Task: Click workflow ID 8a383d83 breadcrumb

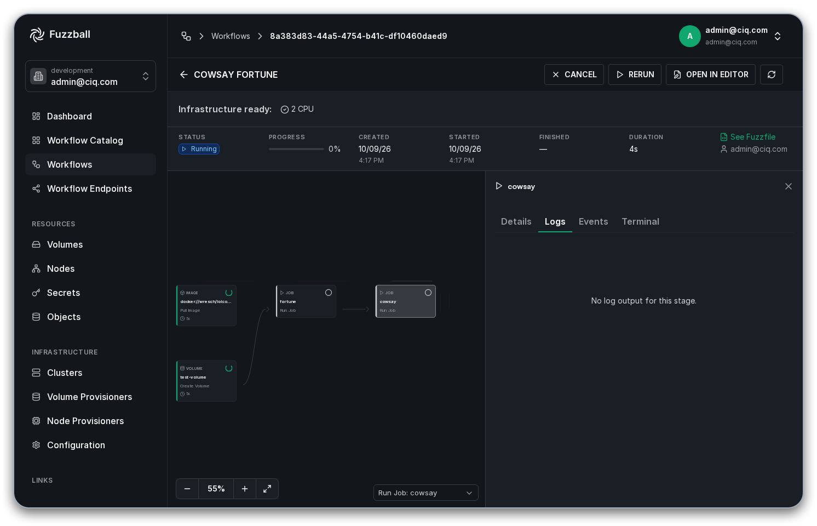Action: tap(358, 36)
